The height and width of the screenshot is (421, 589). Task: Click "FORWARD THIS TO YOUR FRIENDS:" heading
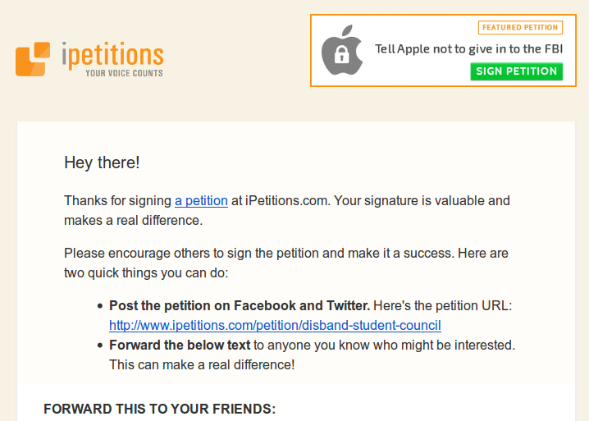[160, 409]
